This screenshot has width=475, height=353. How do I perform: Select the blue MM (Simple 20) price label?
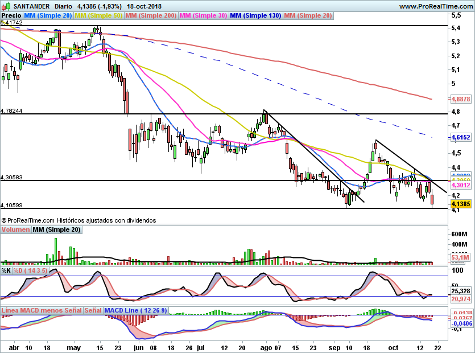tap(48, 15)
